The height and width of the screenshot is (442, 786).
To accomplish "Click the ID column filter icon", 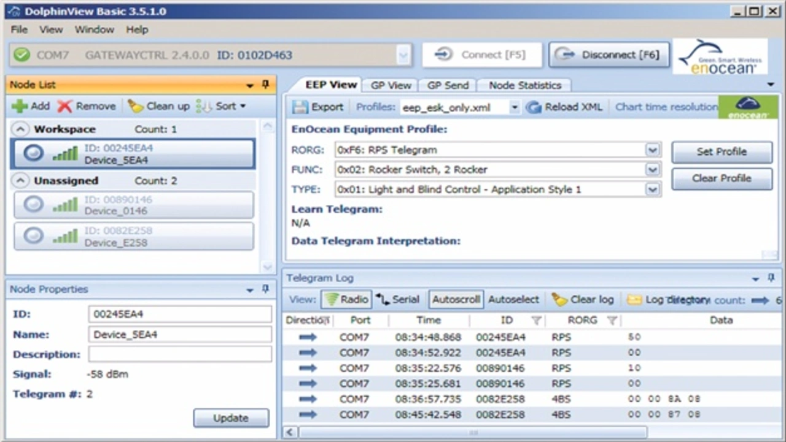I will point(536,321).
